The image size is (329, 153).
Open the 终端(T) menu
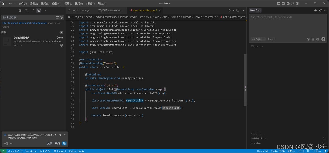click(90, 4)
